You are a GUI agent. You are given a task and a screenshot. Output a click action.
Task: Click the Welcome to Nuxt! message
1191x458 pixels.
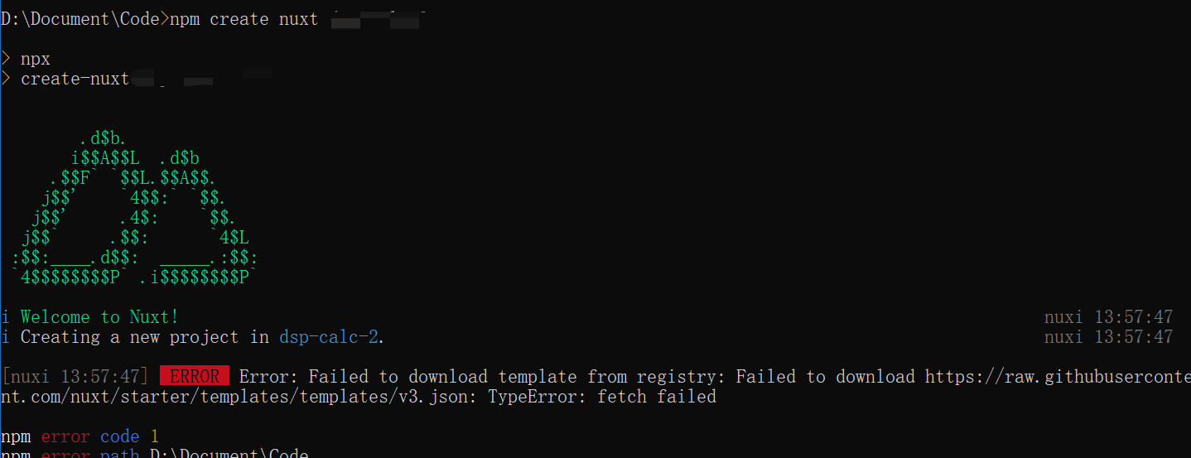99,317
